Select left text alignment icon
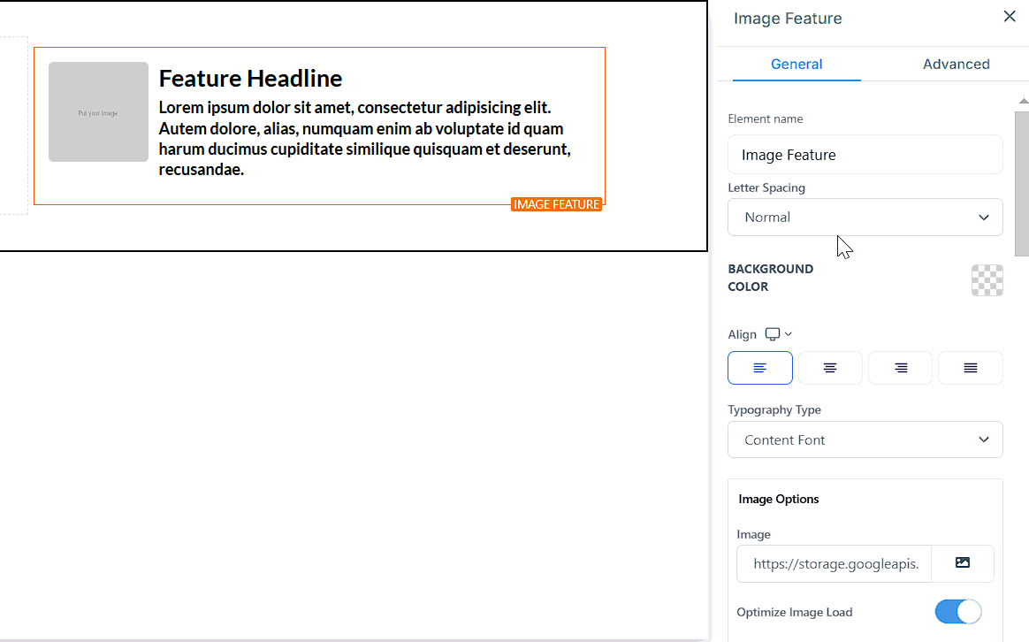Image resolution: width=1029 pixels, height=642 pixels. point(759,368)
